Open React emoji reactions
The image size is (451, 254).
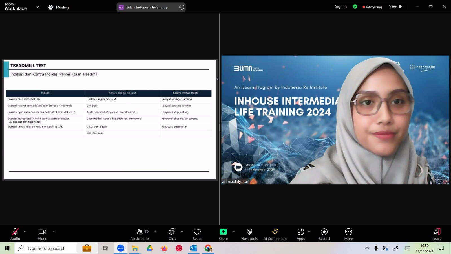tap(197, 234)
